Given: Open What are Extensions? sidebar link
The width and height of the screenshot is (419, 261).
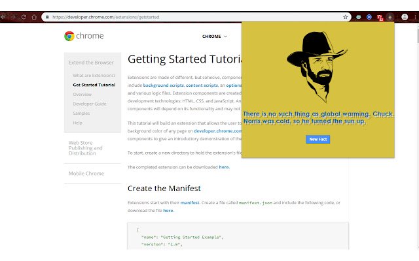Looking at the screenshot, I should tap(94, 76).
